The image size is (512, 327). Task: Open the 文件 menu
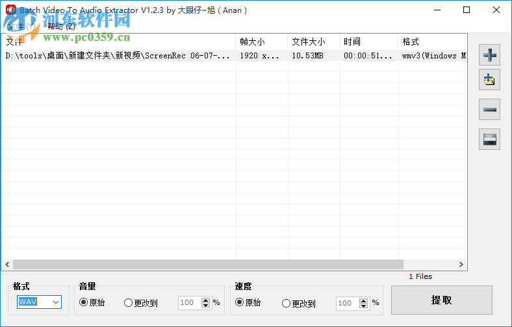tap(21, 27)
